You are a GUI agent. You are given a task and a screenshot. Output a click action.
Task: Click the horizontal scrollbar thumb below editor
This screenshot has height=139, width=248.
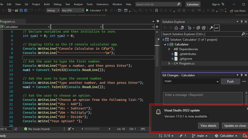92,129
